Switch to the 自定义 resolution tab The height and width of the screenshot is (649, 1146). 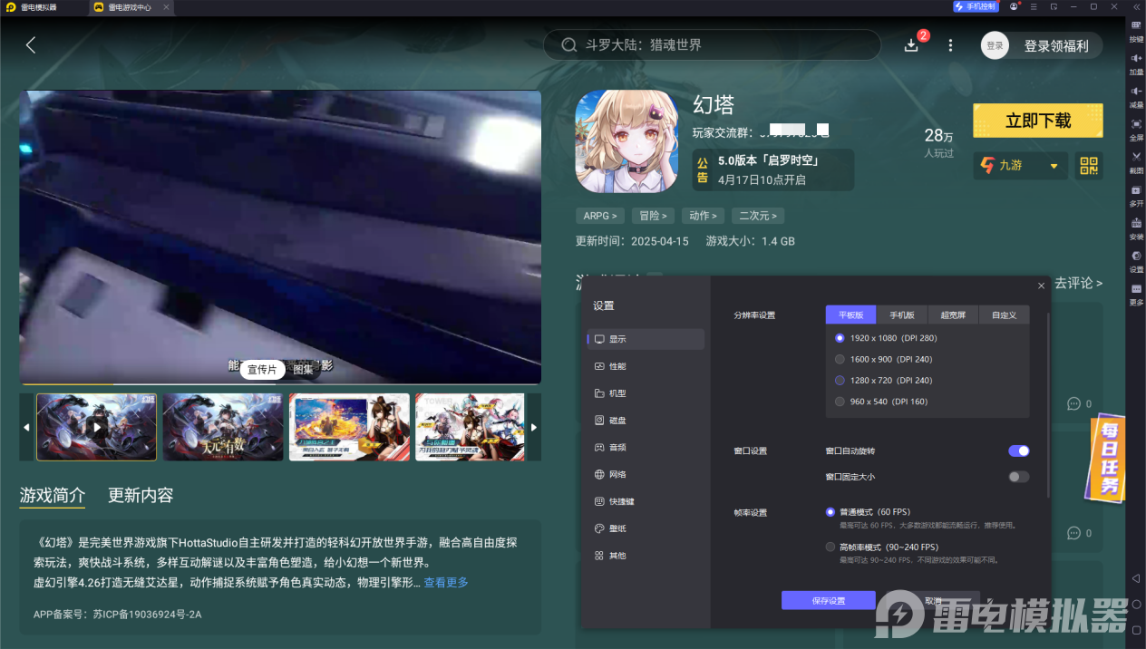pos(1004,314)
